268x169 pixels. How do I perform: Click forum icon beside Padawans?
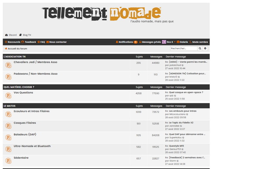(x=8, y=77)
